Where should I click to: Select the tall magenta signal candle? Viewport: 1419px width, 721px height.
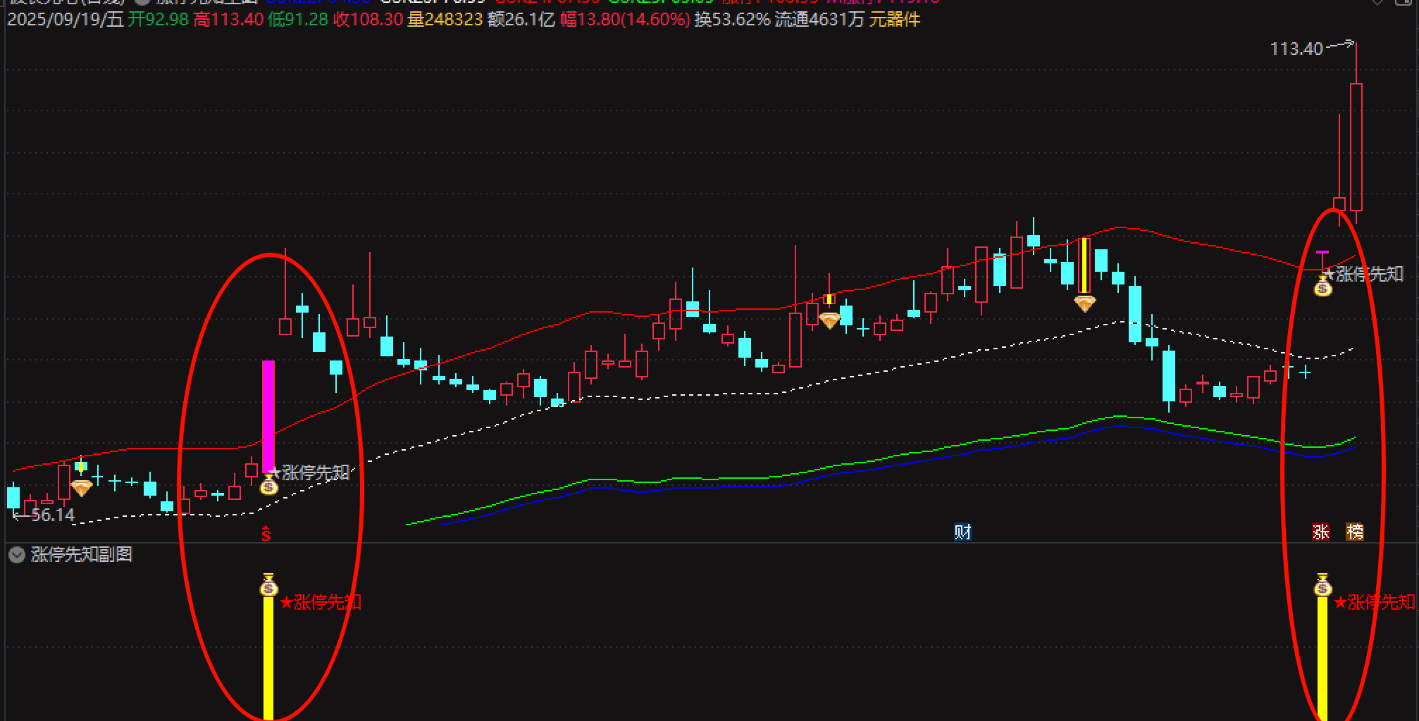(x=268, y=415)
